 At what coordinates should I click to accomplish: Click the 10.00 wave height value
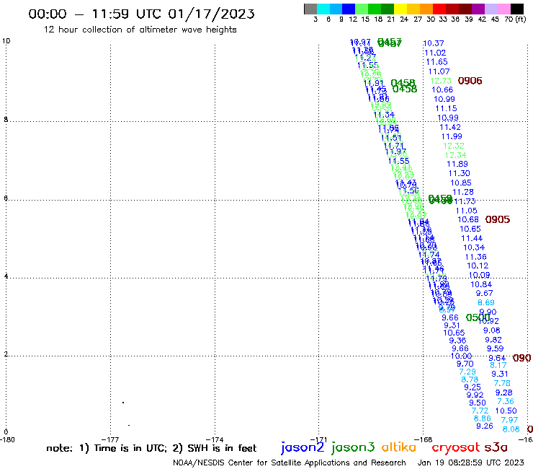[462, 356]
